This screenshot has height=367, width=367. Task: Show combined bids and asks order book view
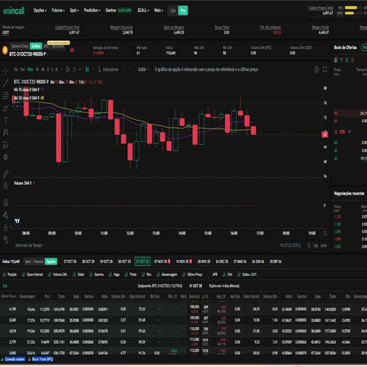(x=336, y=60)
